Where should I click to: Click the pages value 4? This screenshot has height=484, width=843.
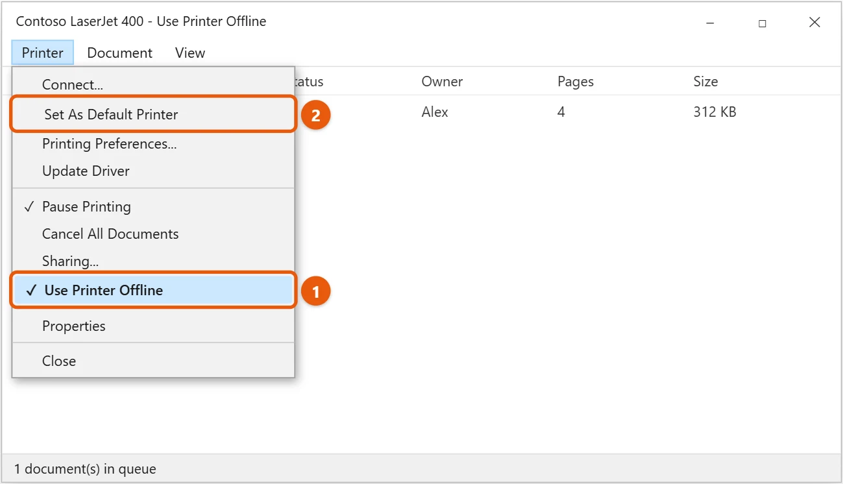click(x=561, y=112)
